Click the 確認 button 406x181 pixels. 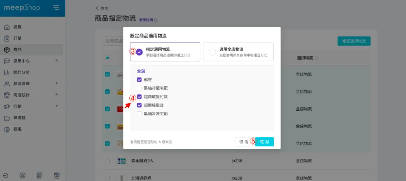click(264, 142)
